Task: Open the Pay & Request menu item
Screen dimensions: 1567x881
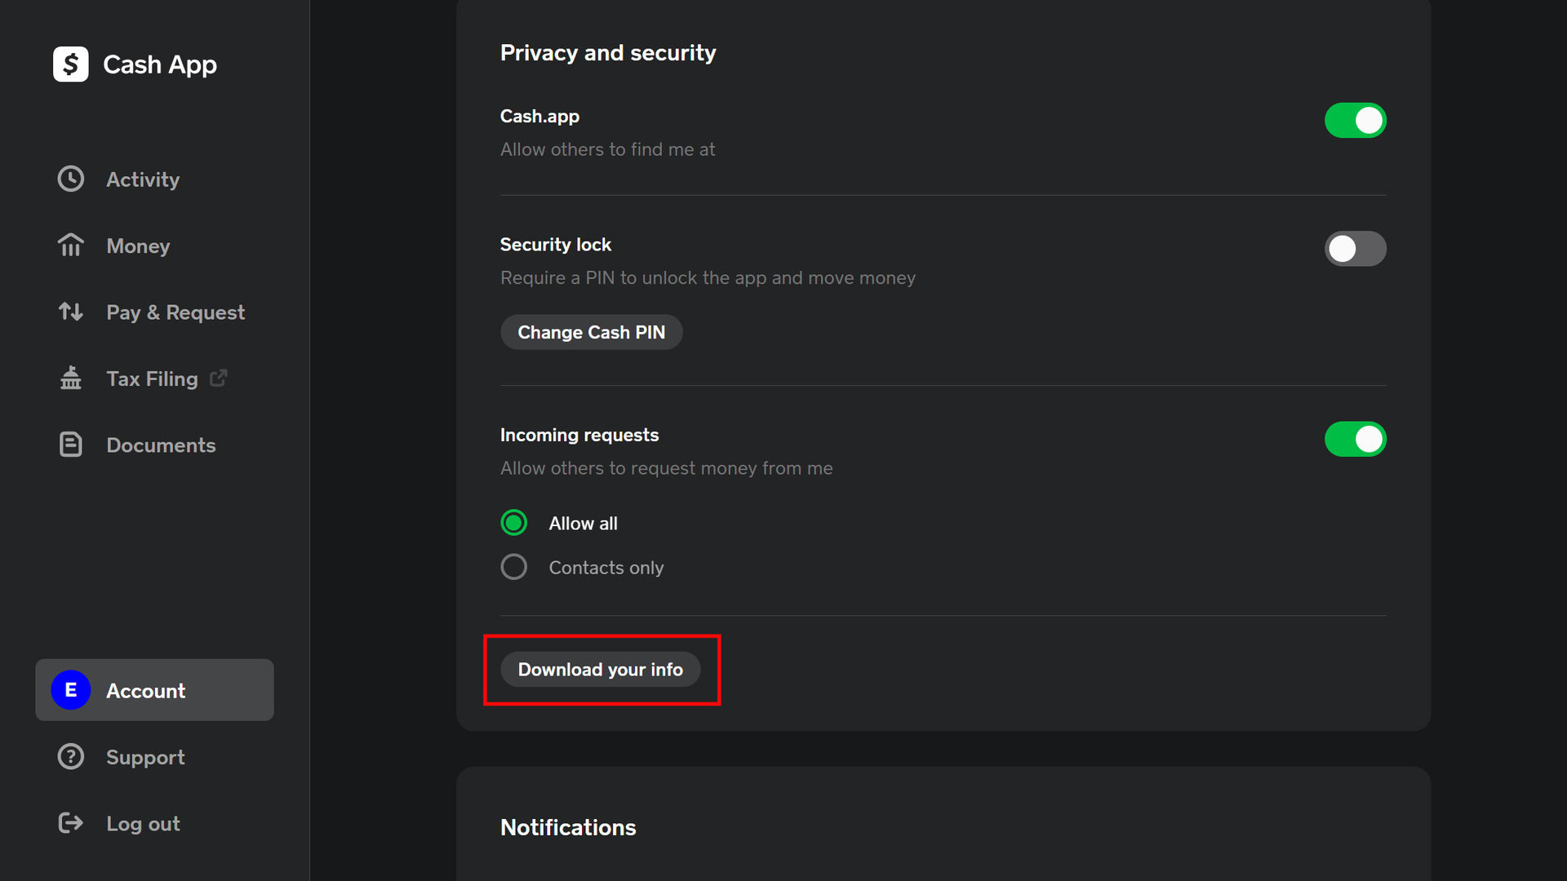Action: tap(175, 312)
